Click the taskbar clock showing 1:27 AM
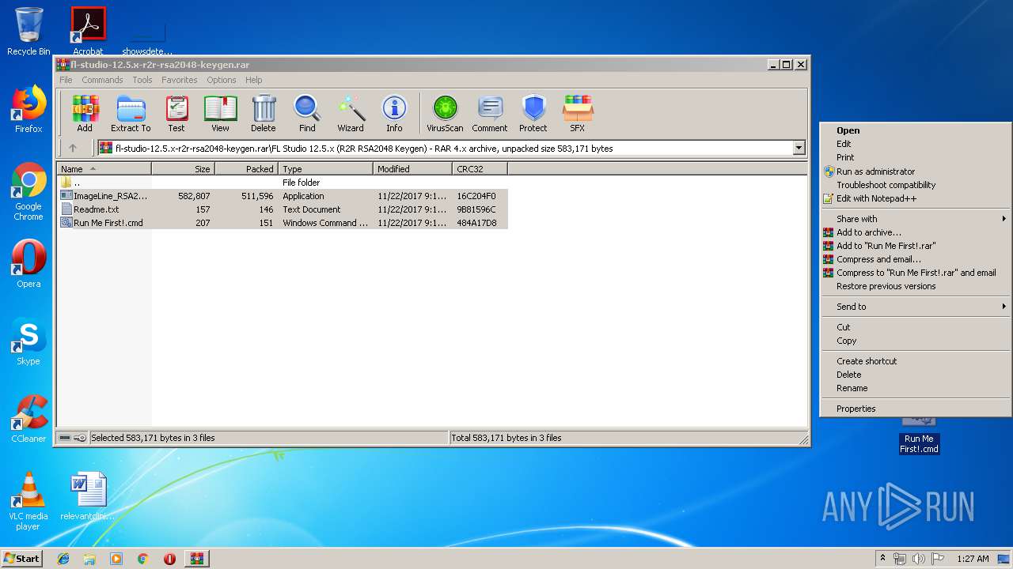The image size is (1013, 569). click(x=973, y=559)
